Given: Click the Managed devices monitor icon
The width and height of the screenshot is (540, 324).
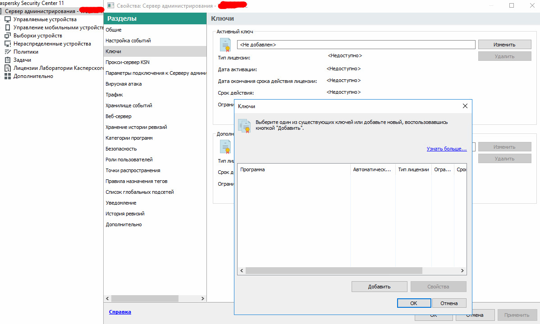Looking at the screenshot, I should click(x=8, y=19).
